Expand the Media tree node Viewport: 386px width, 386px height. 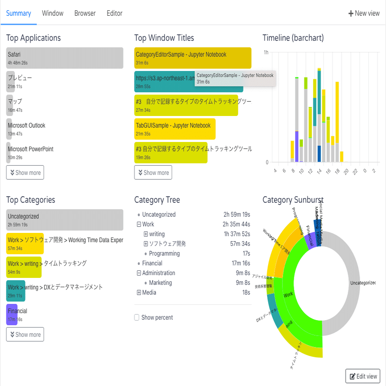pyautogui.click(x=139, y=292)
